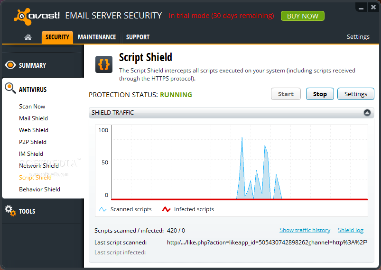This screenshot has width=381, height=270.
Task: Click the Start protection button
Action: click(x=286, y=94)
